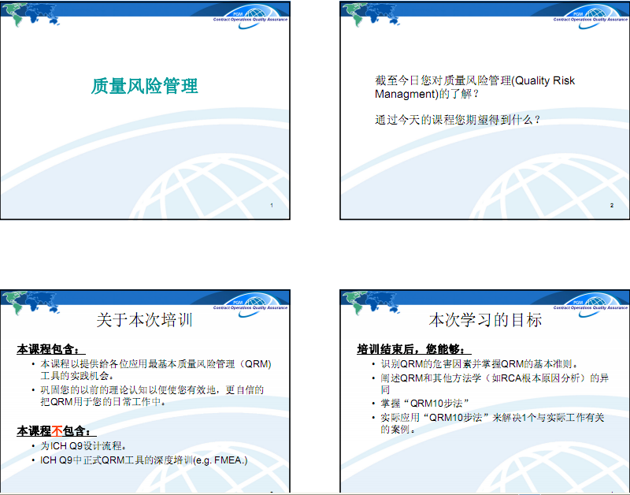Click the heading 本课程包含：
This screenshot has width=630, height=495.
point(50,349)
